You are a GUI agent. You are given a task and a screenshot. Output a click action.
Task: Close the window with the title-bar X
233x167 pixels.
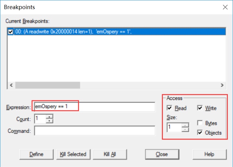[x=225, y=7]
